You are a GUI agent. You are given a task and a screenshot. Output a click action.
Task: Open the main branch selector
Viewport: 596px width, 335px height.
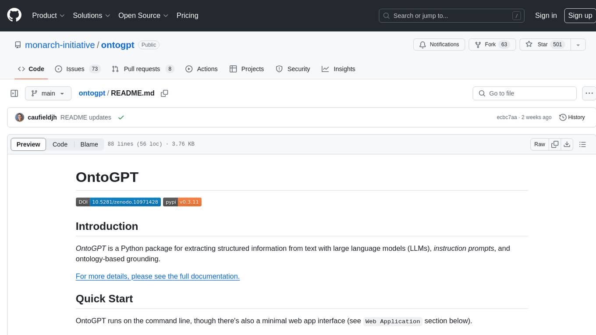[x=48, y=93]
